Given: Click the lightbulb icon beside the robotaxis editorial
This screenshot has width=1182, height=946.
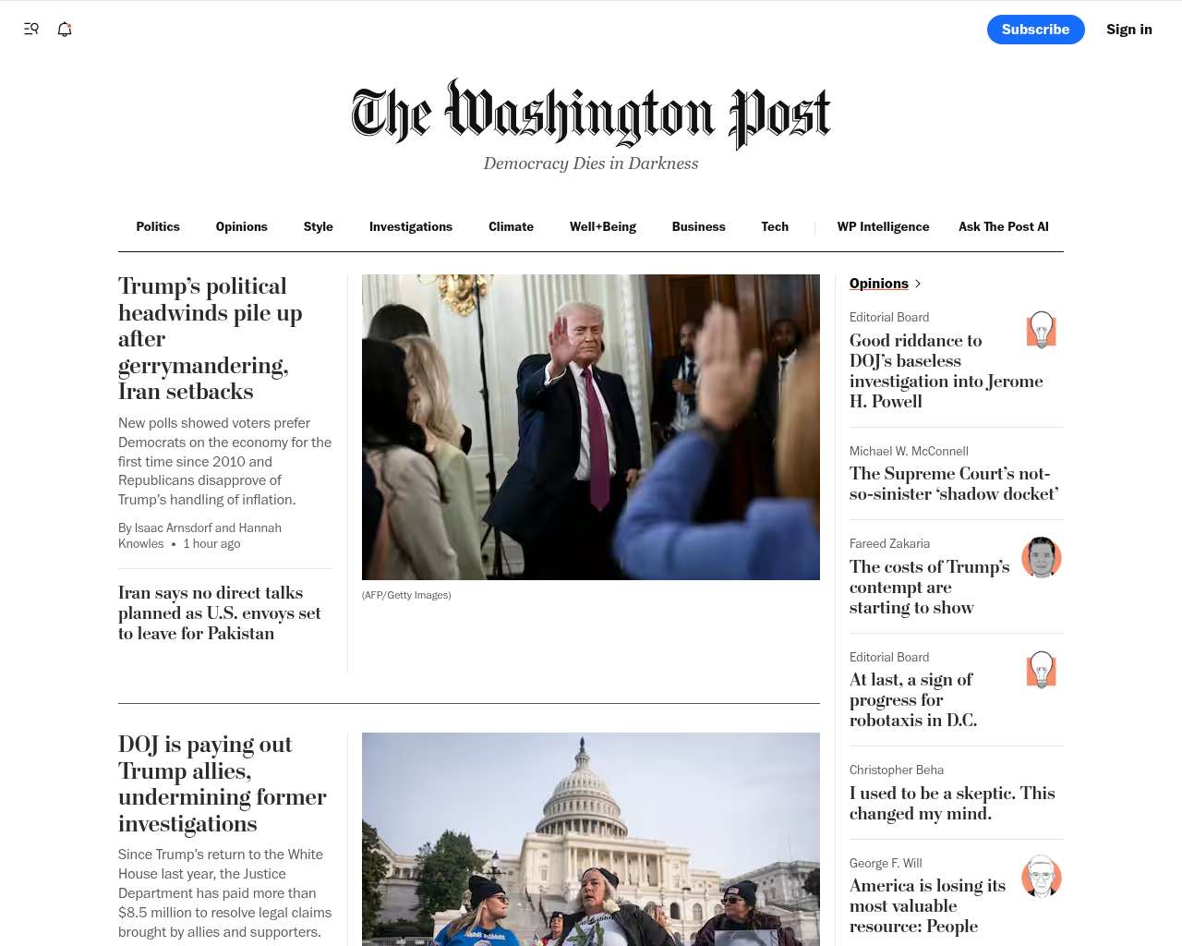Looking at the screenshot, I should click(x=1042, y=670).
